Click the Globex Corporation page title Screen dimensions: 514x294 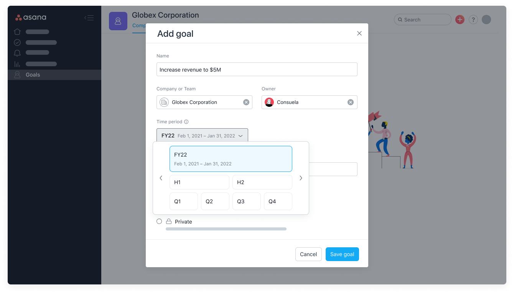click(x=165, y=15)
